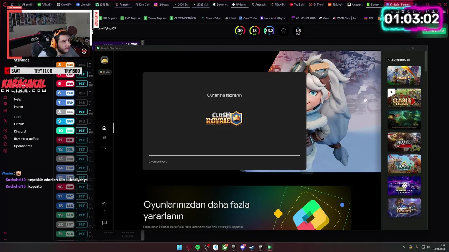Open the Lords Mobile thumbnail in library
This screenshot has height=252, width=449.
coord(404,164)
